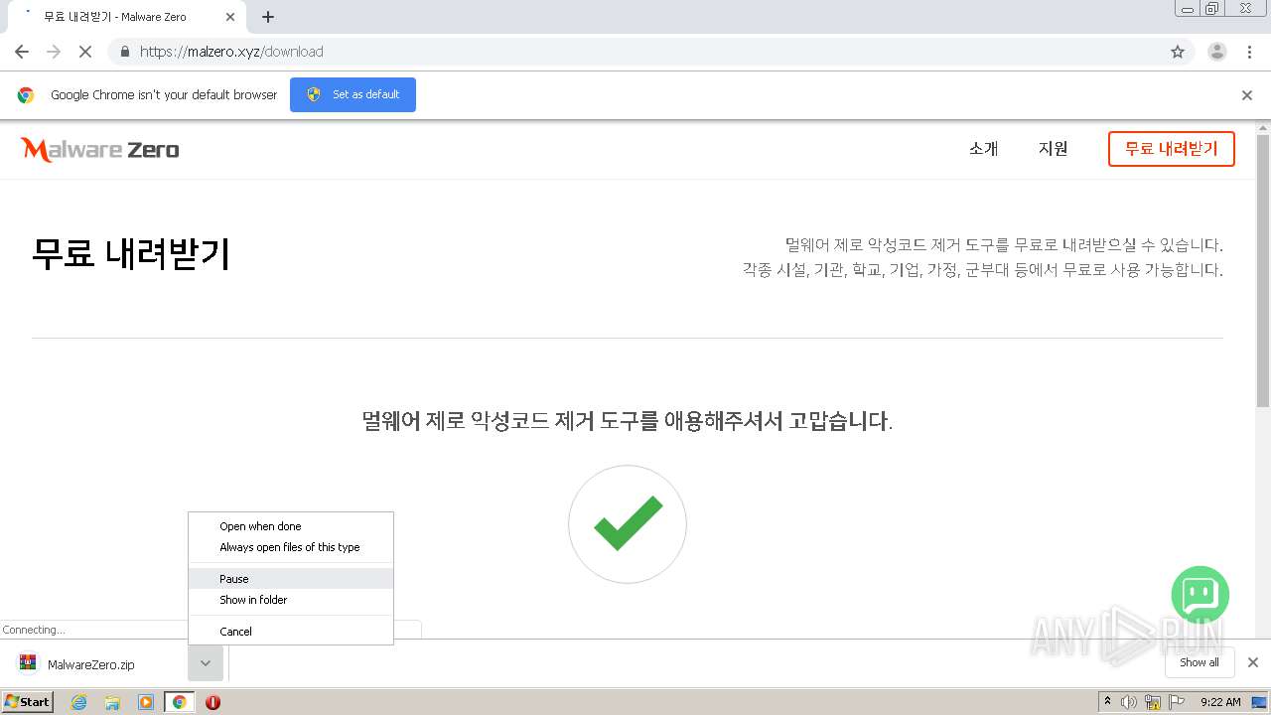Viewport: 1271px width, 715px height.
Task: Click the MalwareZero.zip download item
Action: click(x=94, y=663)
